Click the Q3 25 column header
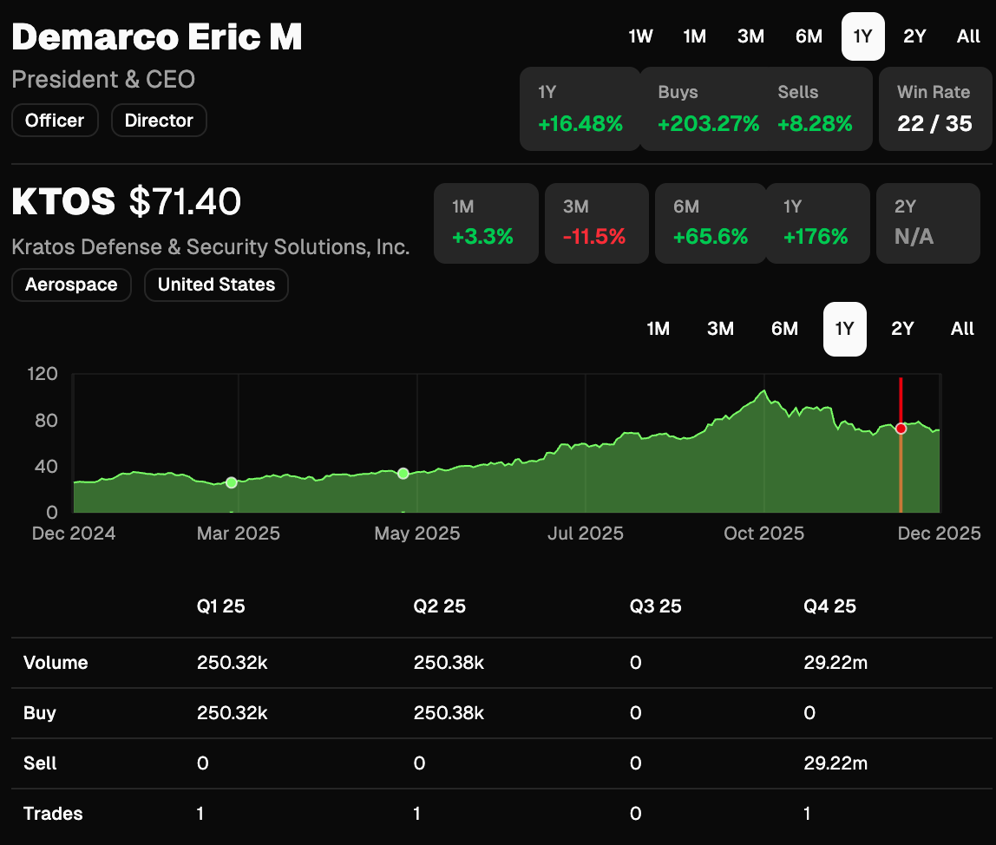 point(655,606)
